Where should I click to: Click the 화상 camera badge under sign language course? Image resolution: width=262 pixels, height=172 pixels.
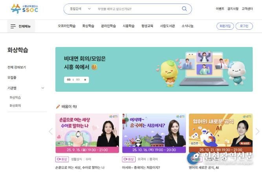tap(62, 159)
